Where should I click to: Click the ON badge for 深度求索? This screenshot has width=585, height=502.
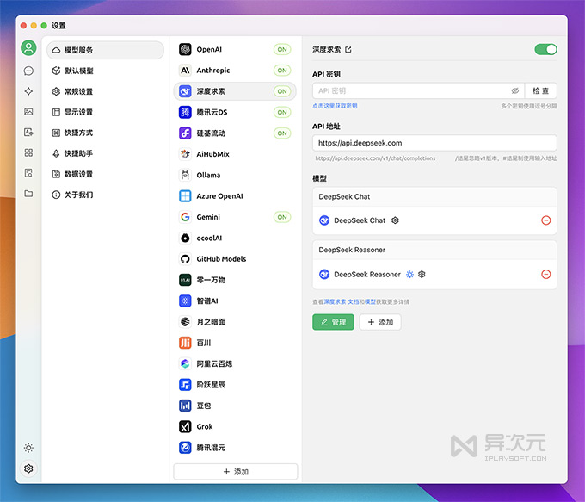click(x=282, y=91)
